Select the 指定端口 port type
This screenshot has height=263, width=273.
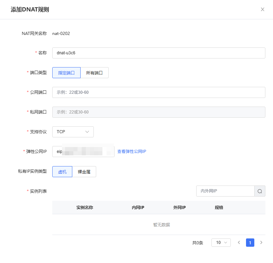[66, 73]
